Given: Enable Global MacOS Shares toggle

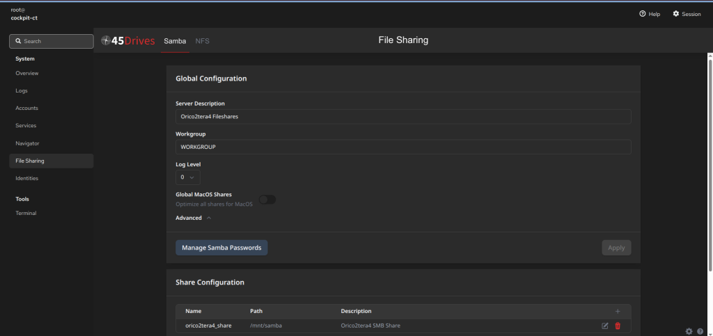Looking at the screenshot, I should click(x=267, y=200).
